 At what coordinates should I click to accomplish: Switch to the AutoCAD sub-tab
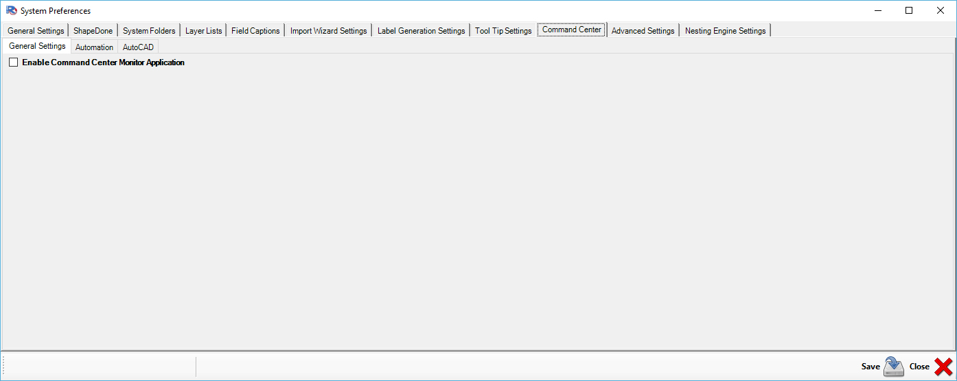tap(138, 47)
